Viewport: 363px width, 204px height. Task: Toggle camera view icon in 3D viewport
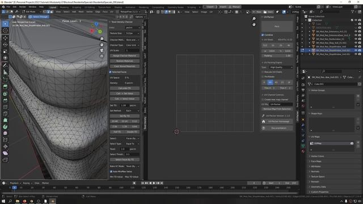pyautogui.click(x=102, y=50)
